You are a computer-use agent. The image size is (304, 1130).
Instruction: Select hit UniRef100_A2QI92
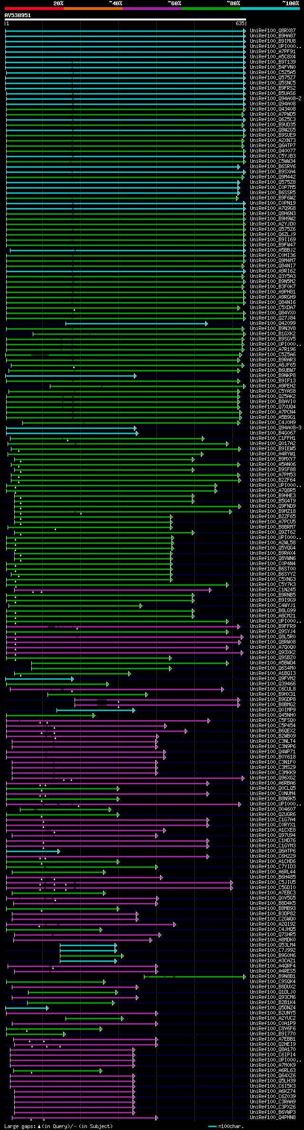pyautogui.click(x=273, y=924)
